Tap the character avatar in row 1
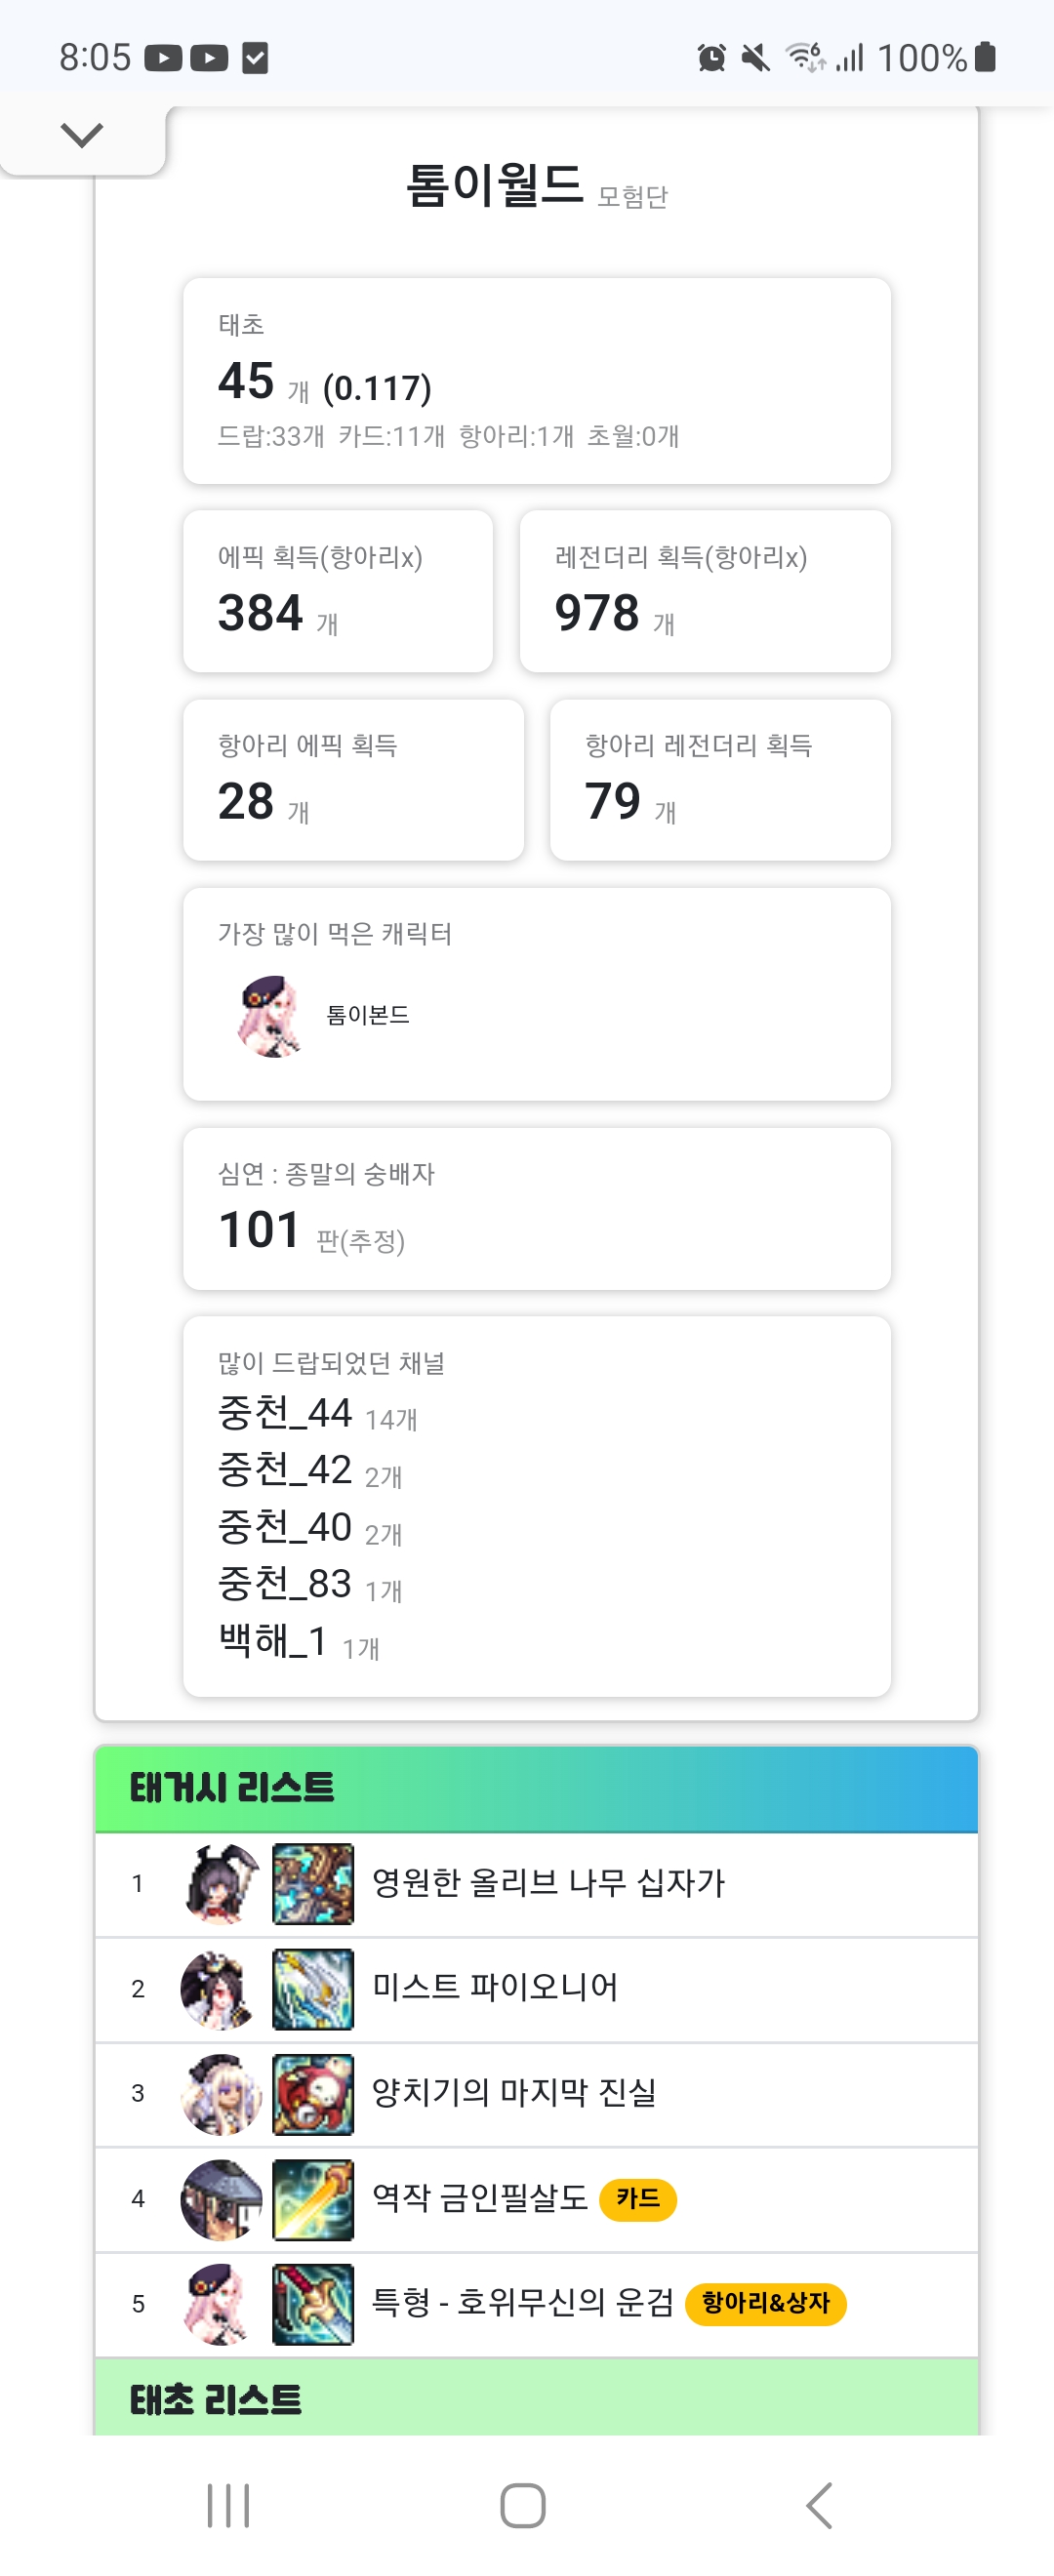 point(221,1884)
